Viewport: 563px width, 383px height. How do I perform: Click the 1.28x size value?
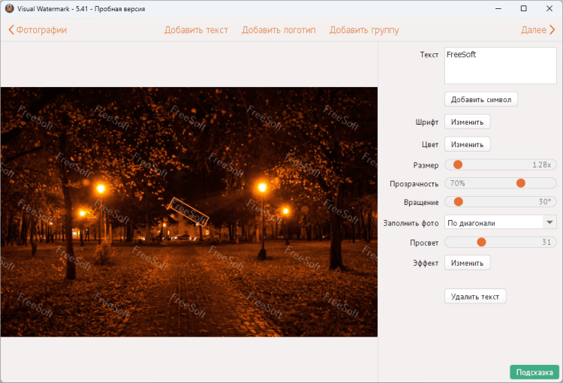tap(541, 164)
